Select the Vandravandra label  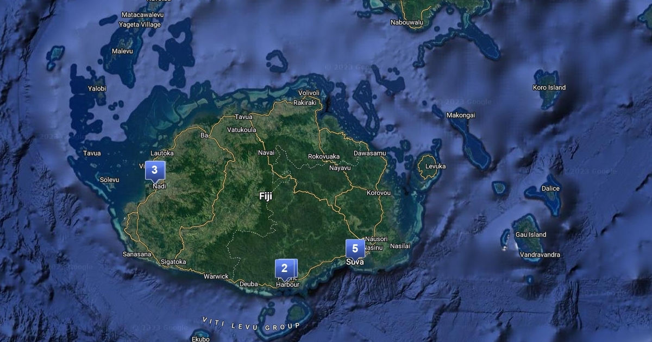[x=540, y=255]
